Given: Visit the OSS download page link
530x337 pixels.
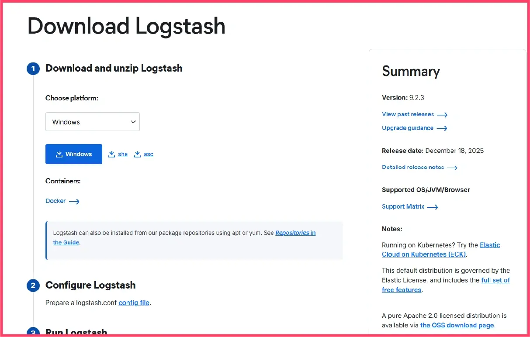Looking at the screenshot, I should click(x=457, y=325).
